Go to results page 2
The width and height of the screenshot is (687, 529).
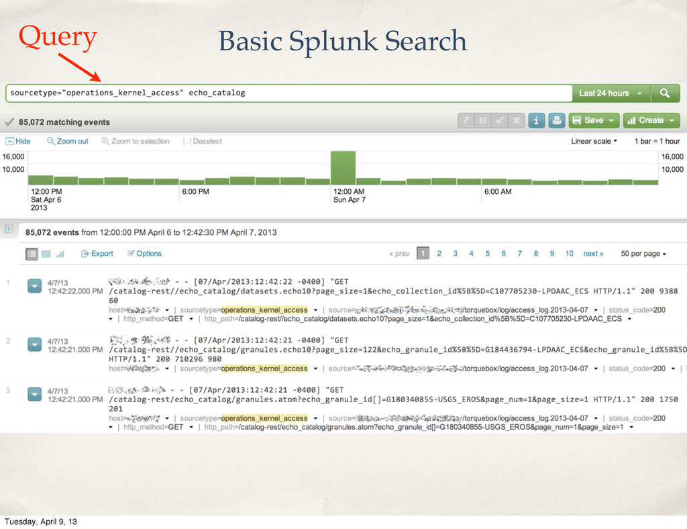(439, 254)
